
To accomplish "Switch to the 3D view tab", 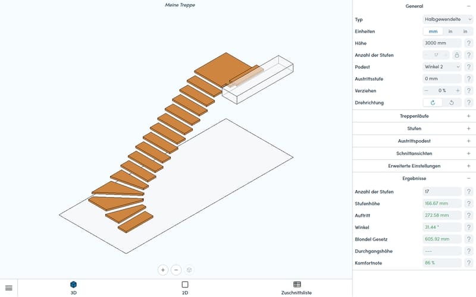I will pos(73,288).
